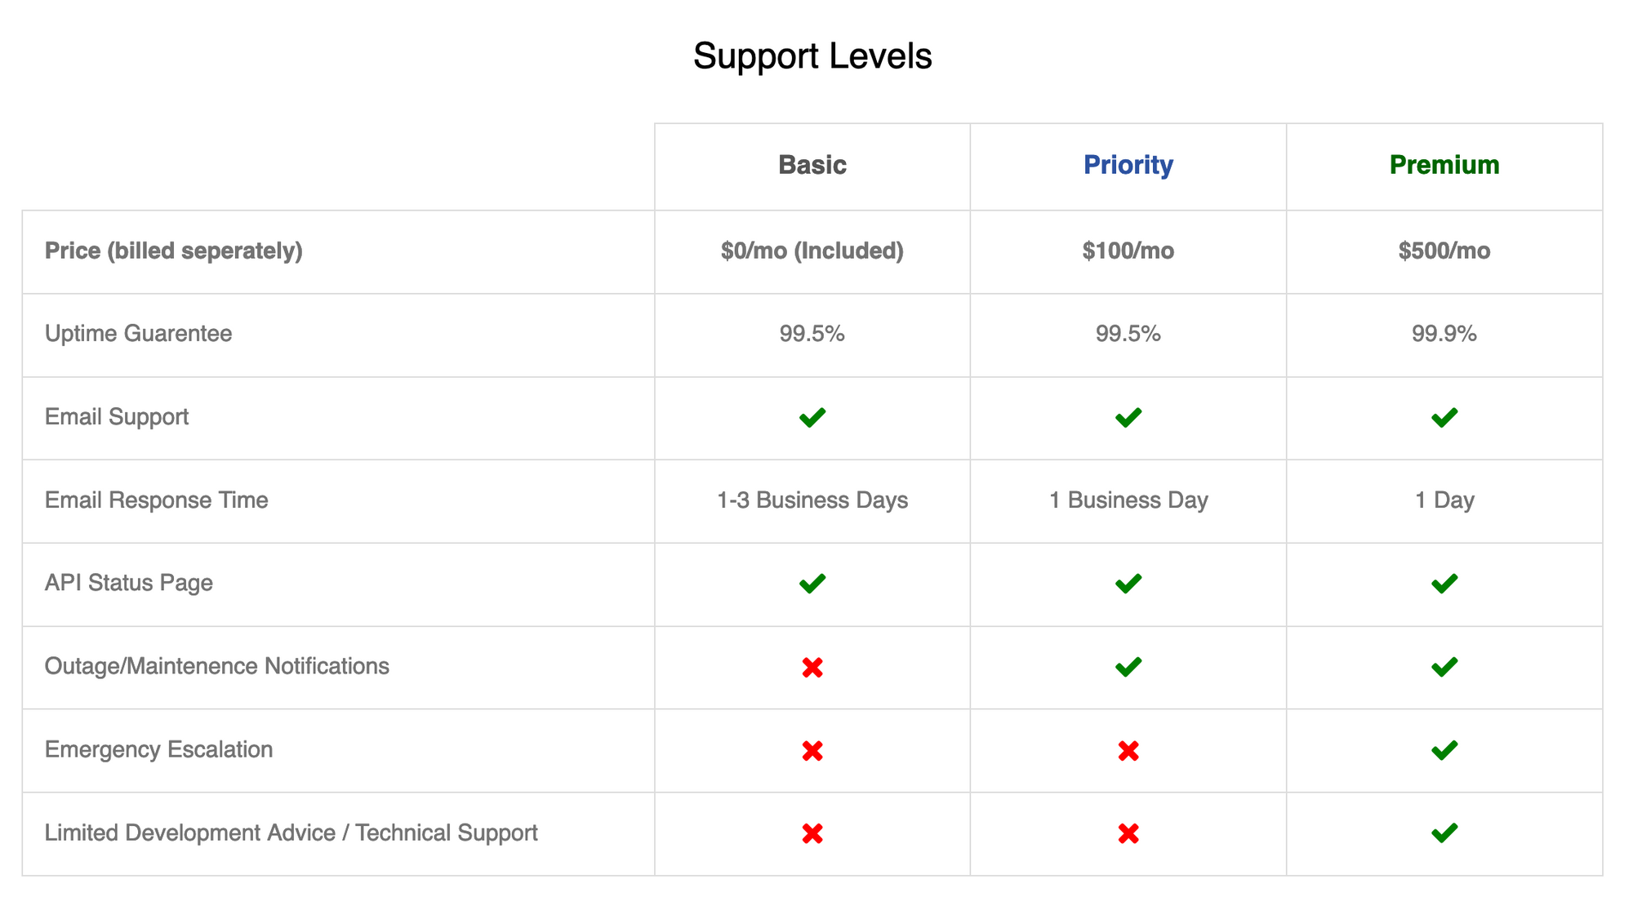Click the Priority plan Emergency Escalation red cross
Viewport: 1633px width, 915px height.
click(x=1128, y=751)
